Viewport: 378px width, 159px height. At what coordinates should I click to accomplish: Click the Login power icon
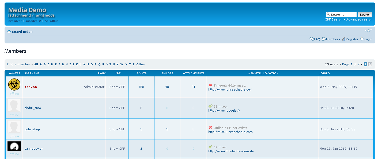pyautogui.click(x=362, y=39)
